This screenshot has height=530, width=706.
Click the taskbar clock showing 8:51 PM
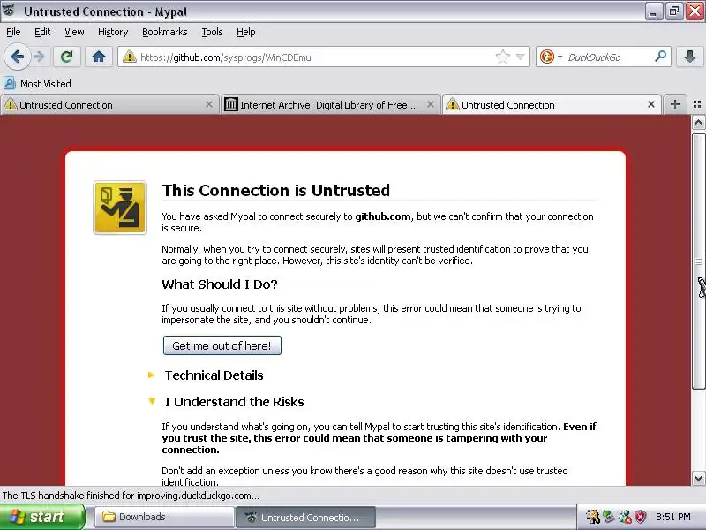673,517
